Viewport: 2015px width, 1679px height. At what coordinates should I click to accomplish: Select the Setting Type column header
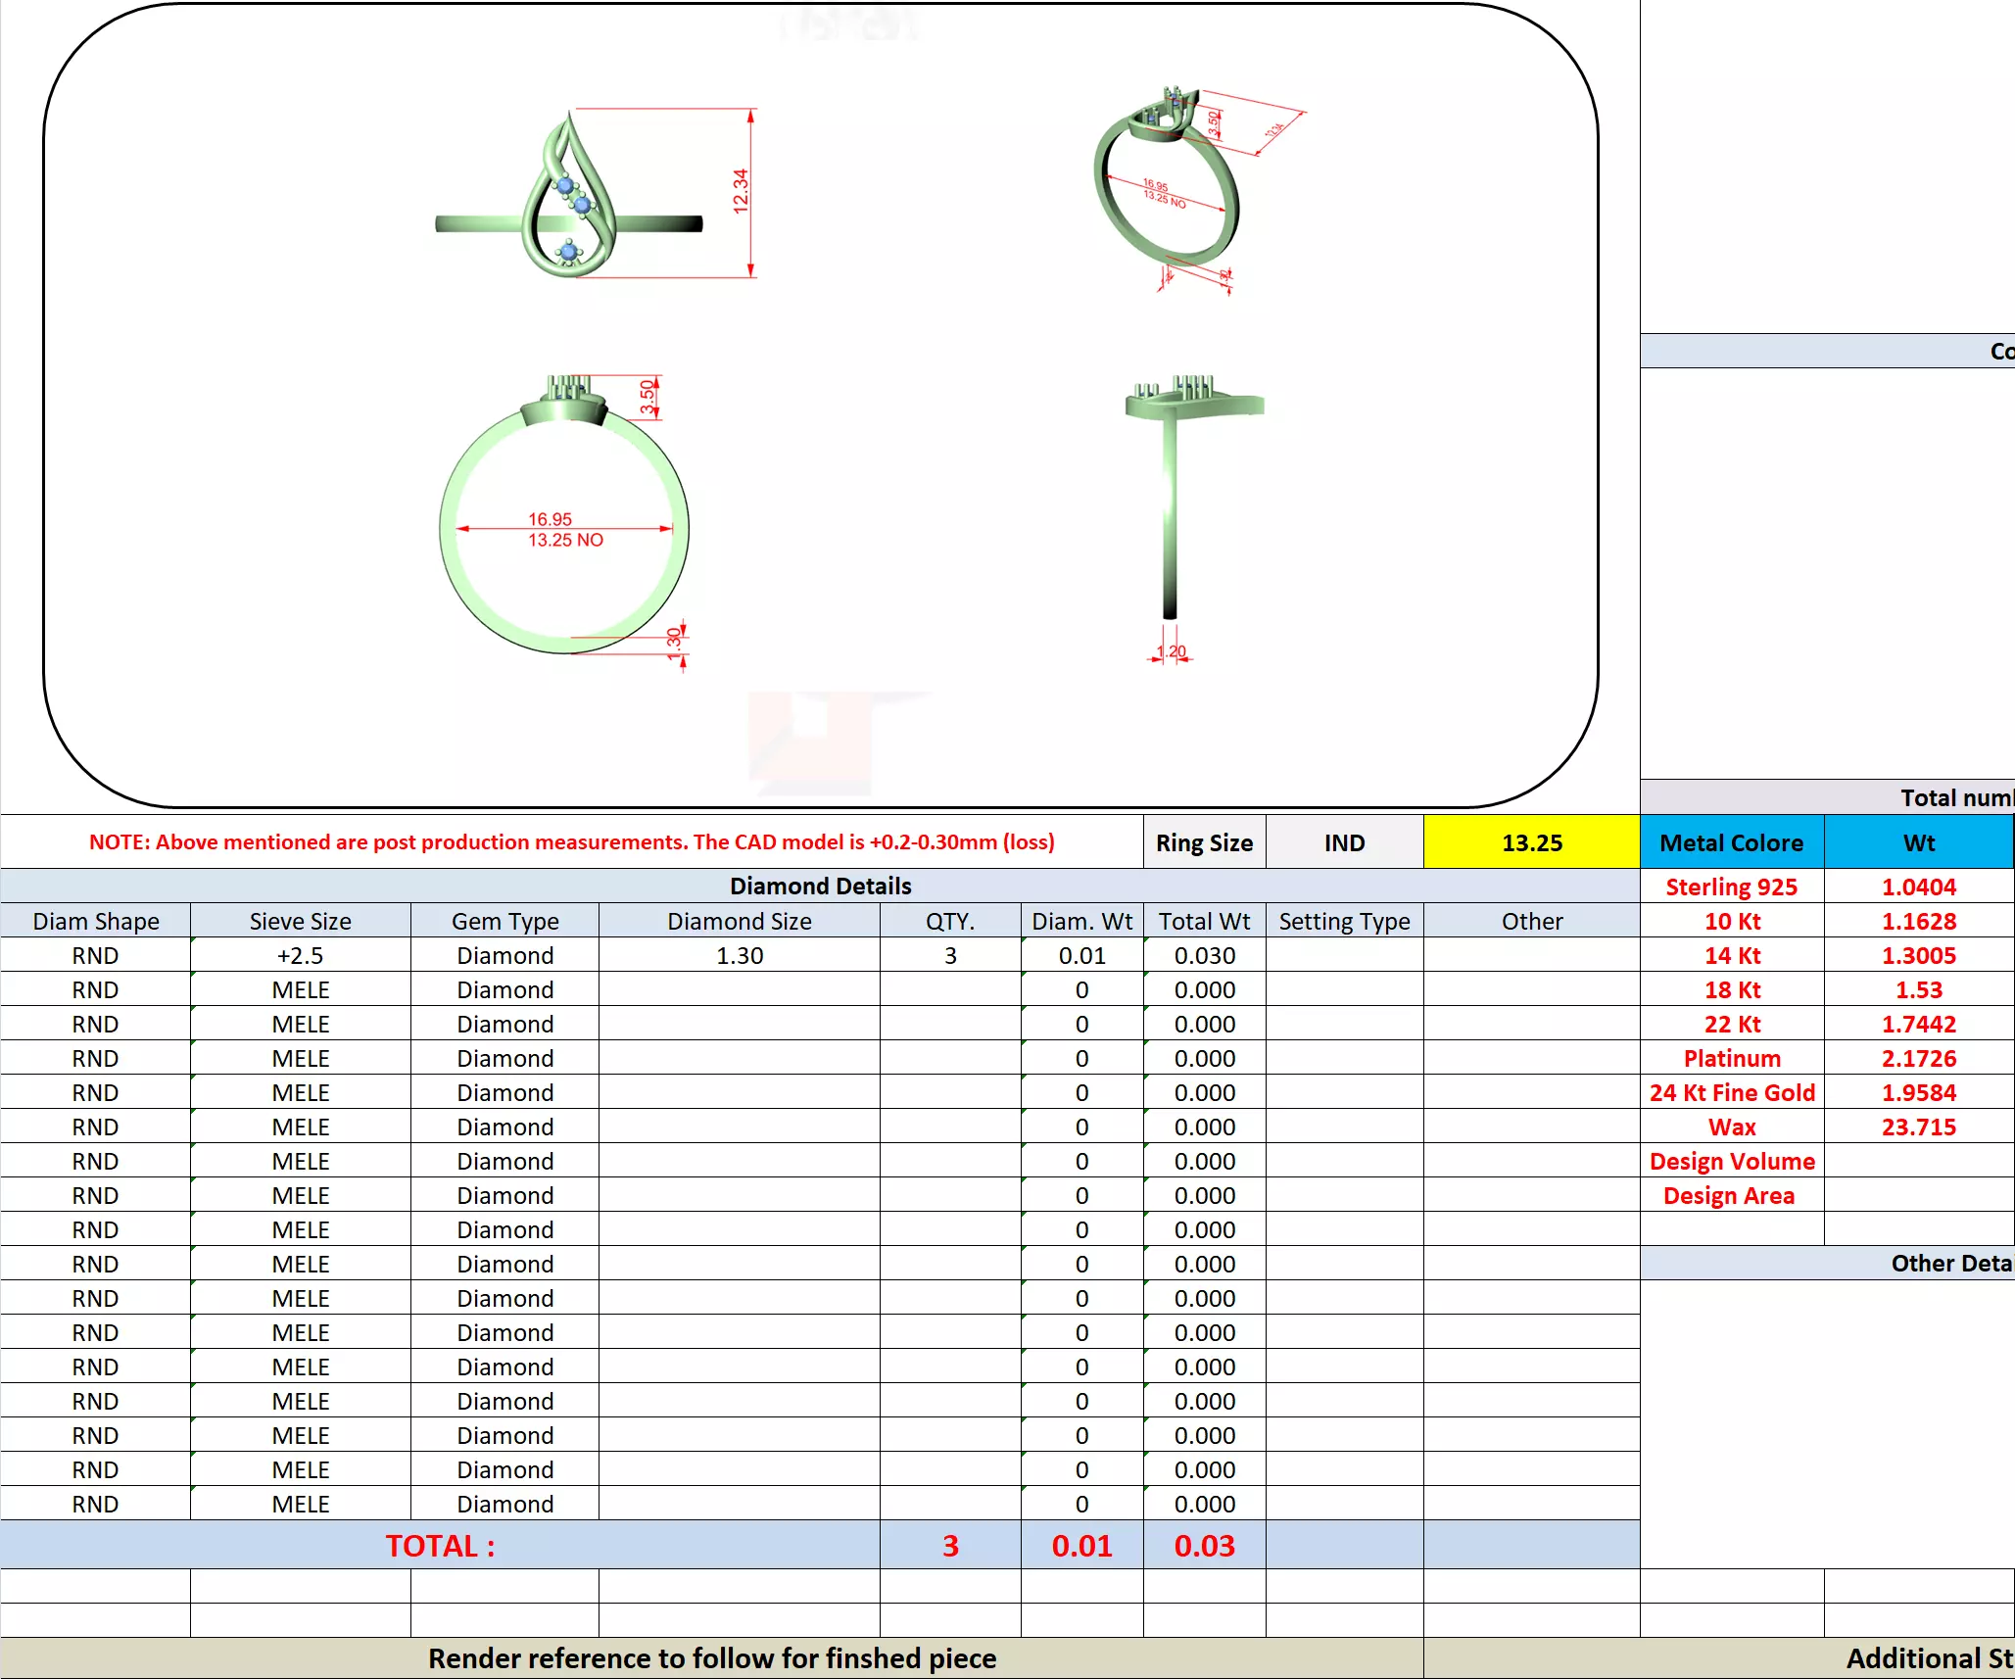coord(1344,921)
